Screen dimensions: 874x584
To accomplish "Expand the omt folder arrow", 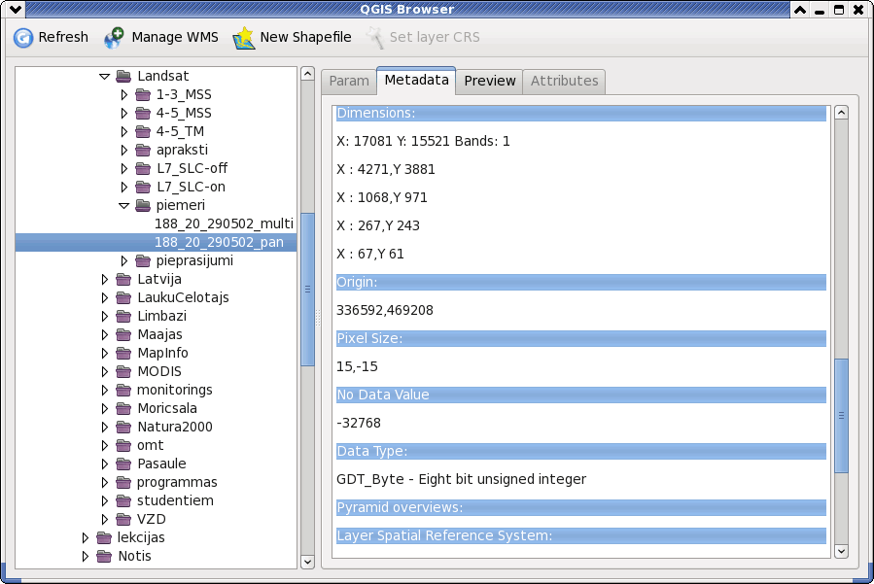I will point(105,445).
